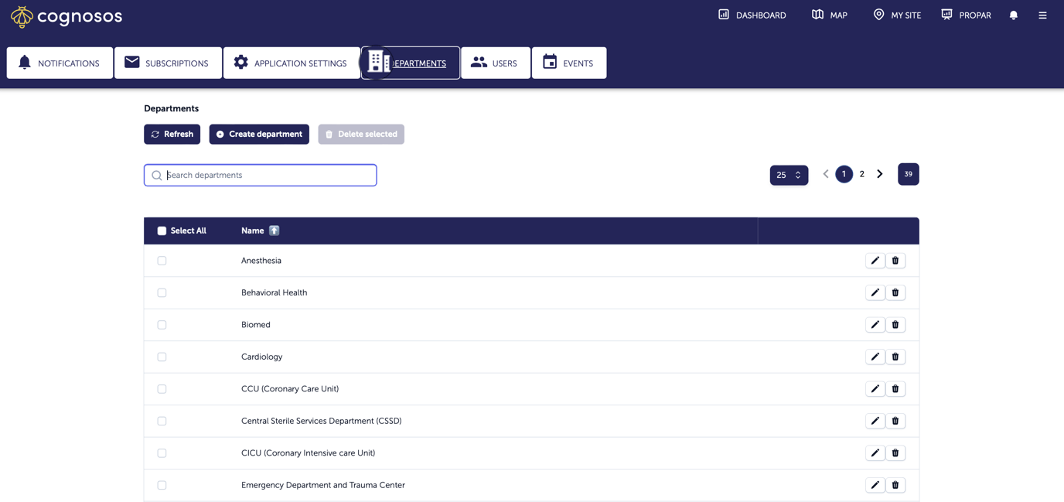This screenshot has width=1064, height=502.
Task: Open the top bar notification bell
Action: pyautogui.click(x=1014, y=15)
